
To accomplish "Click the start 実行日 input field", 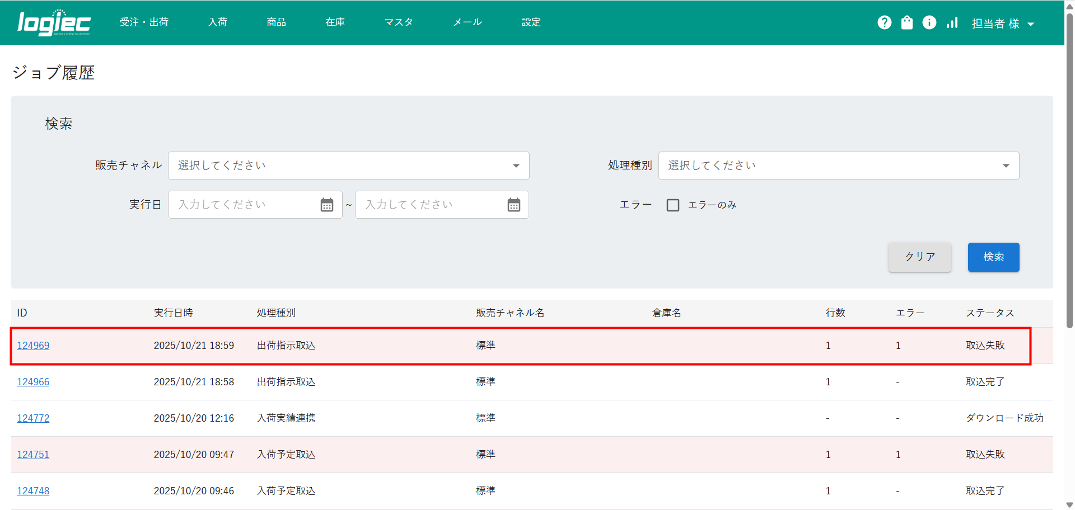I will point(244,205).
